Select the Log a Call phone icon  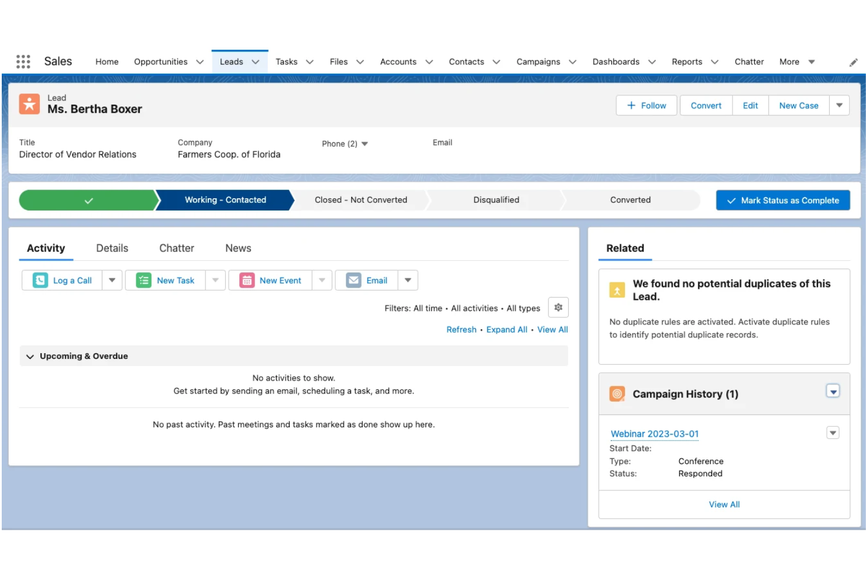click(39, 280)
